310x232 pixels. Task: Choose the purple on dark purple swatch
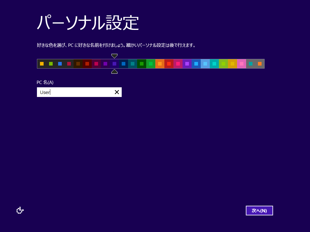click(x=105, y=64)
